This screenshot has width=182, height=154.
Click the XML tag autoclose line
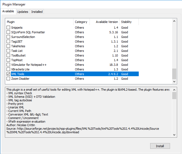click(19, 100)
